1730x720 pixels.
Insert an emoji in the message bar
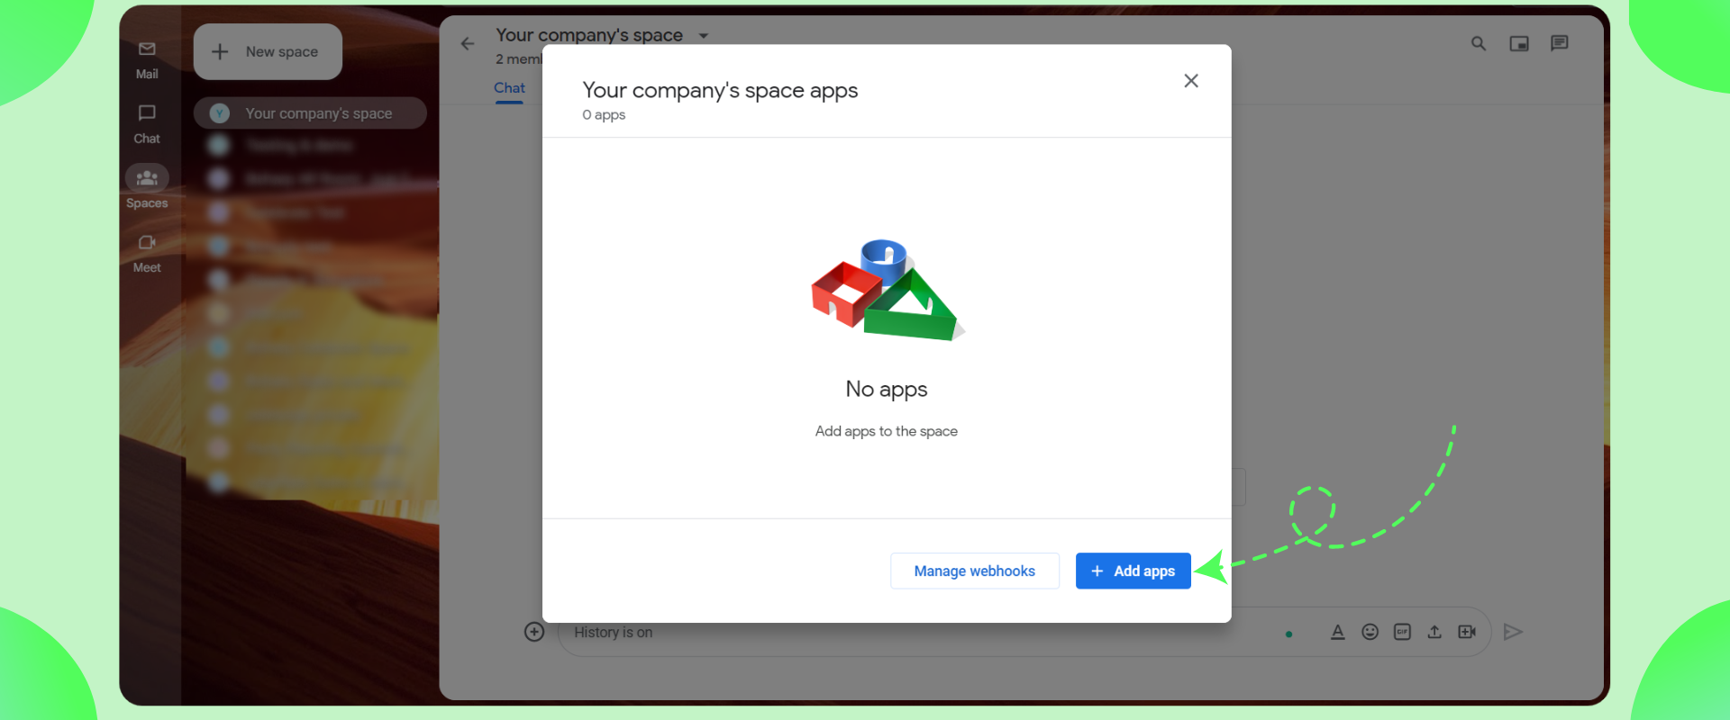pos(1370,632)
